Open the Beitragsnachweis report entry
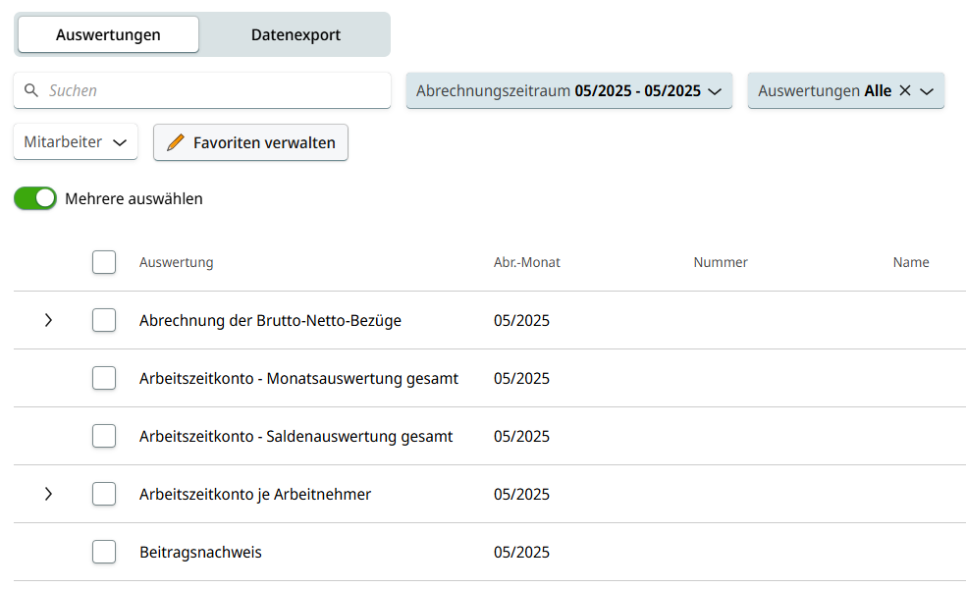The width and height of the screenshot is (966, 589). point(200,552)
